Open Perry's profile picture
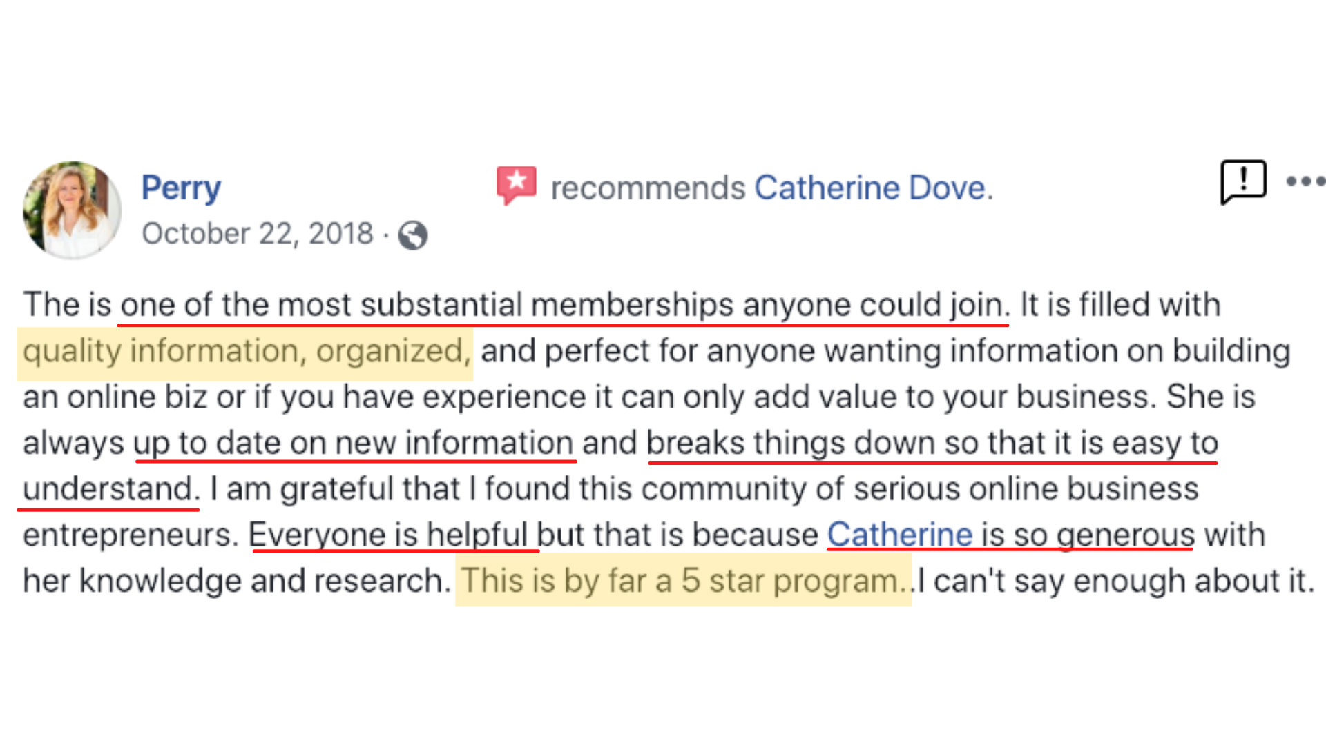 (x=72, y=210)
